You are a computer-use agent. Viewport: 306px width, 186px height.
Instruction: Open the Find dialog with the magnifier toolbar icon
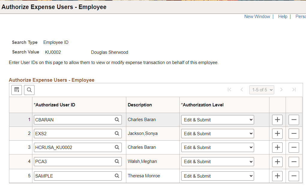29,90
